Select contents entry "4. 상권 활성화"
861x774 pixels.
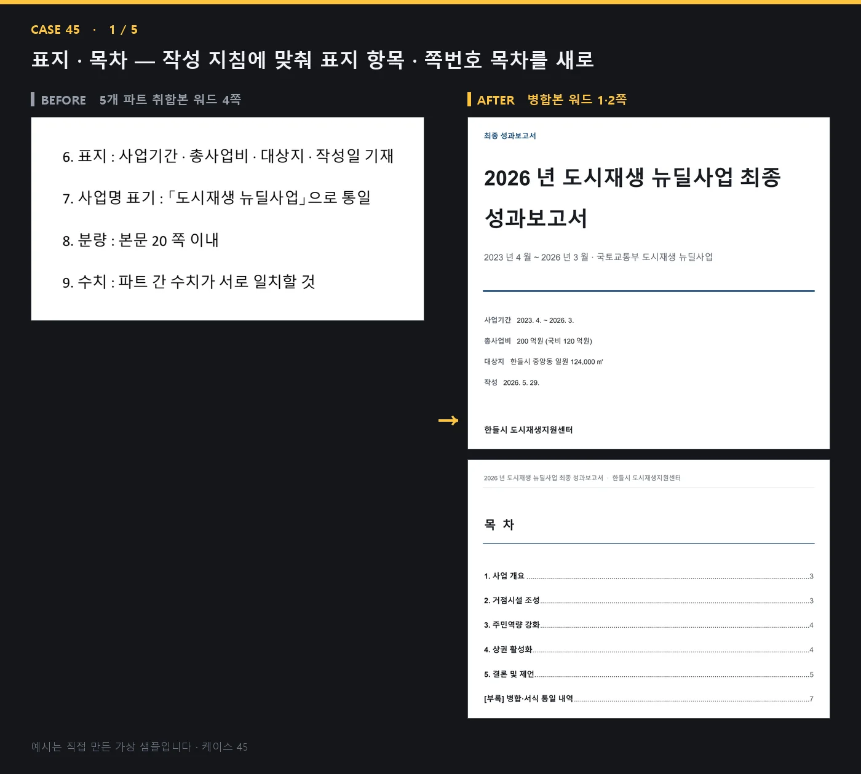pyautogui.click(x=649, y=650)
